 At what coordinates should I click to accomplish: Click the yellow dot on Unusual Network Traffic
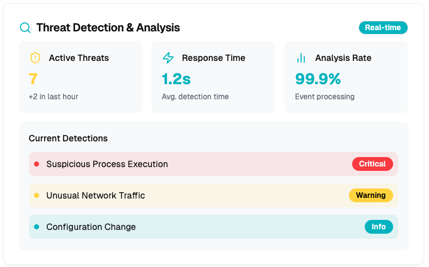(x=37, y=195)
